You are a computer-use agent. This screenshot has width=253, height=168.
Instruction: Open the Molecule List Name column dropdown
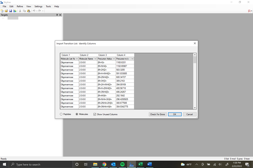77,59
